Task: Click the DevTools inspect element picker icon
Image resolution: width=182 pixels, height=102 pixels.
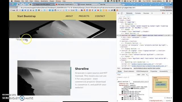Action: click(119, 13)
